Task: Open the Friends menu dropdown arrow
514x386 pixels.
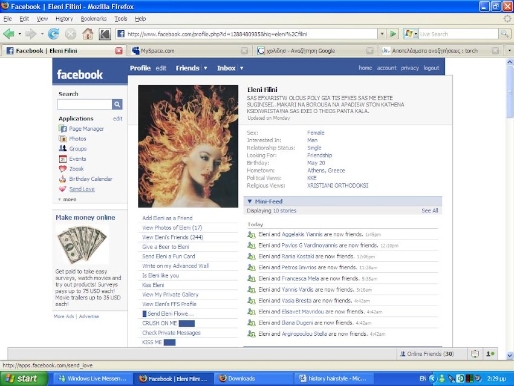Action: [206, 68]
